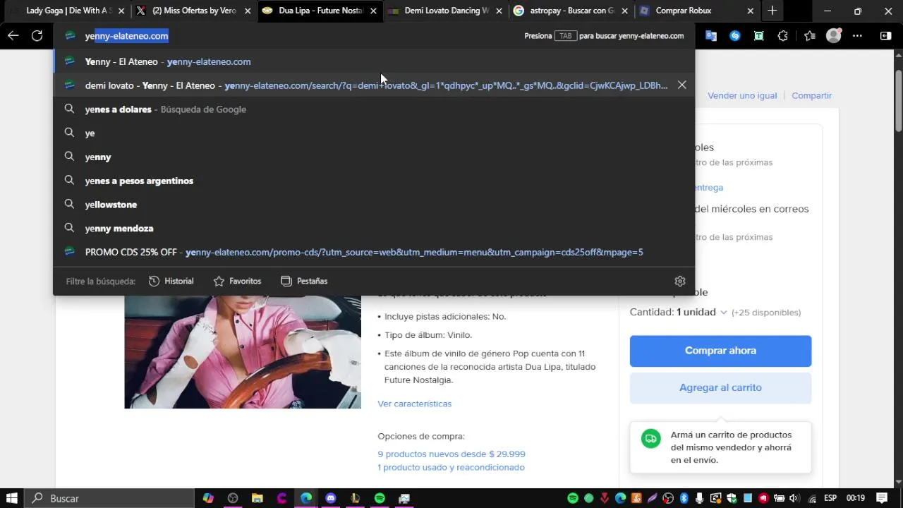Click the Bluetooth icon in the system tray
Viewport: 903px width, 508px height.
pos(684,498)
